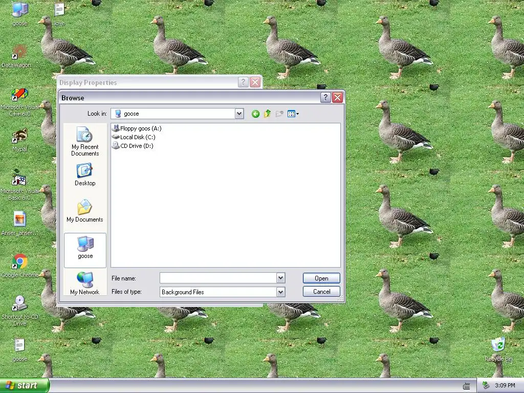Click the Browse dialog help button

point(325,98)
